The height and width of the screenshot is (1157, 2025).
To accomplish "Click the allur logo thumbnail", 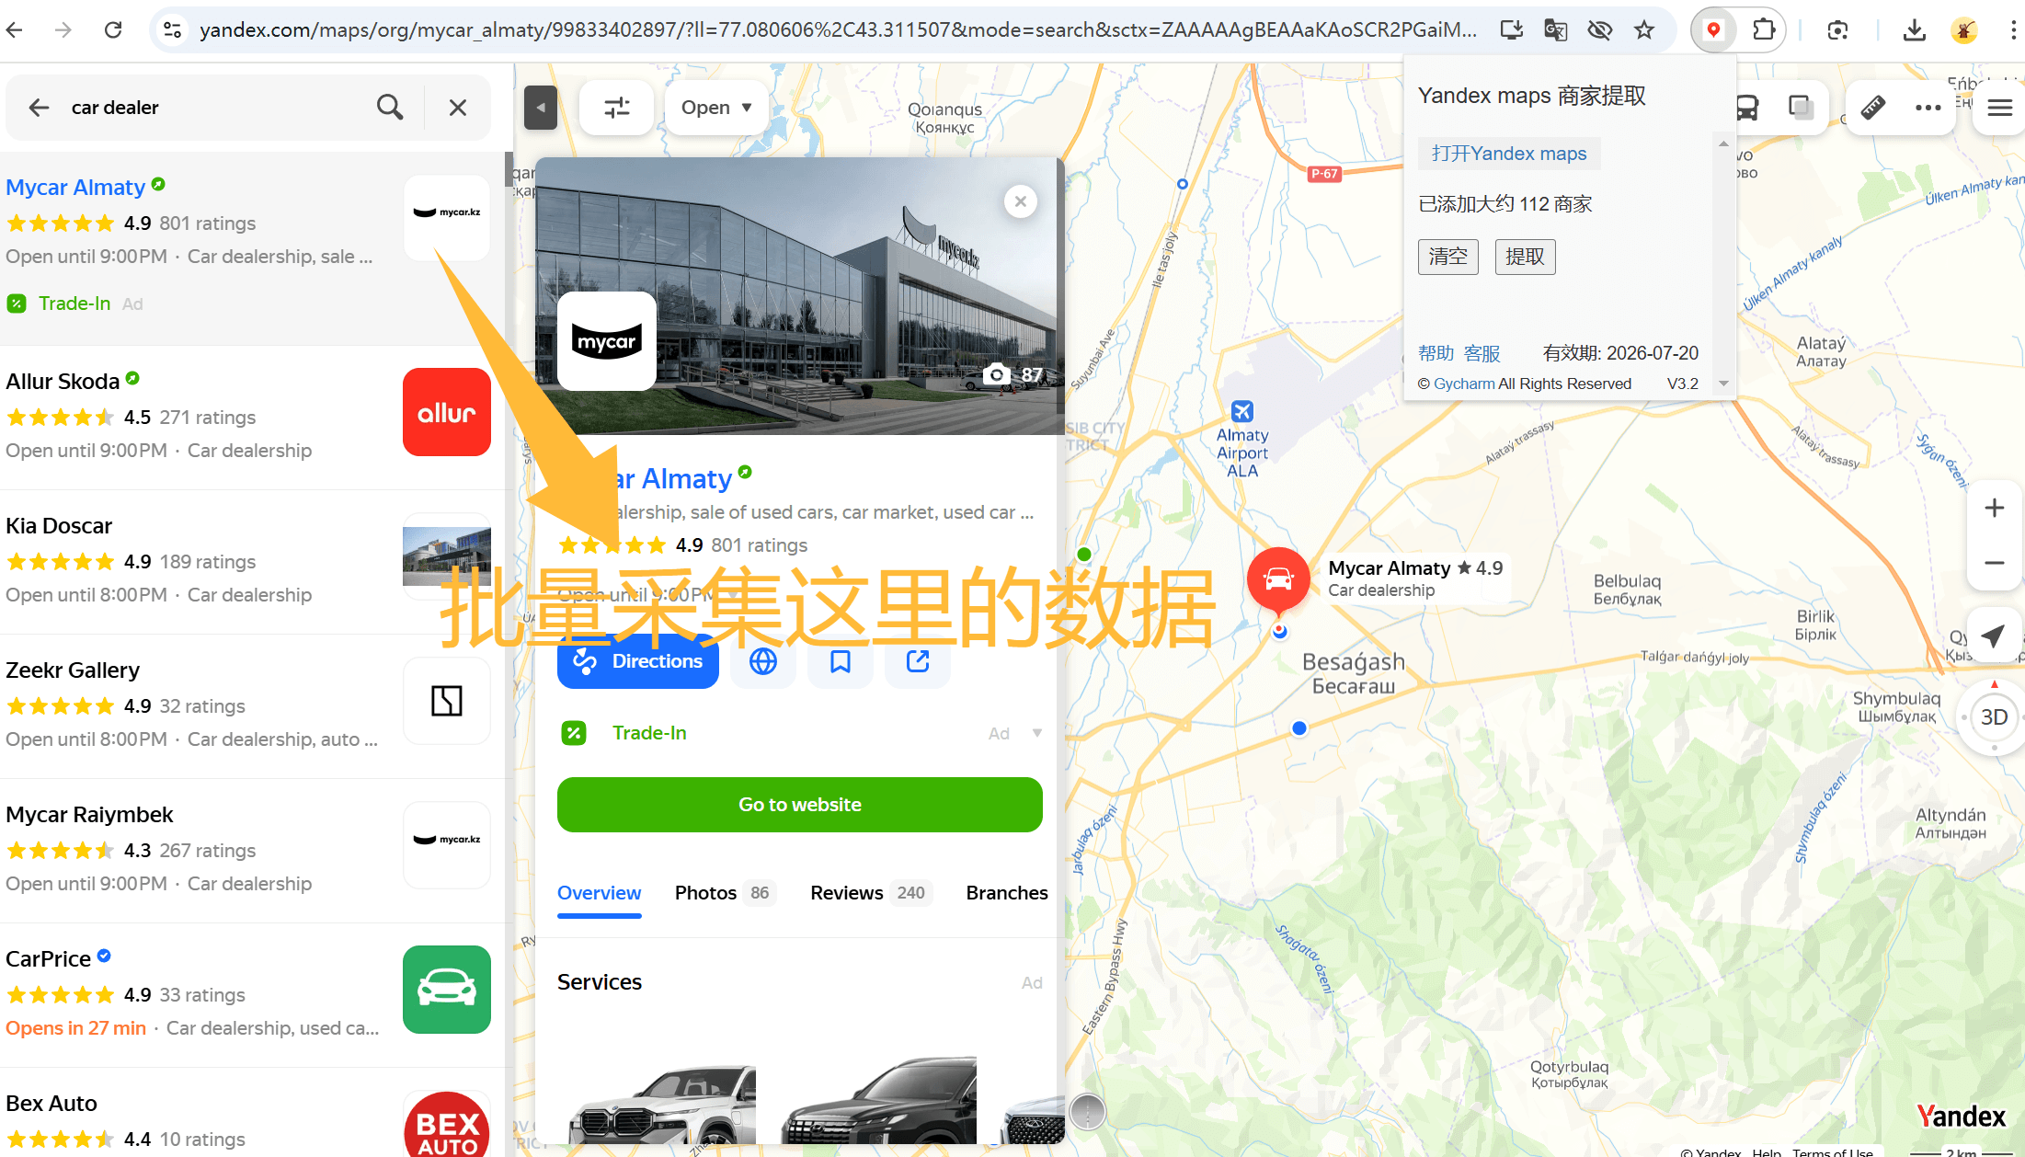I will coord(447,412).
